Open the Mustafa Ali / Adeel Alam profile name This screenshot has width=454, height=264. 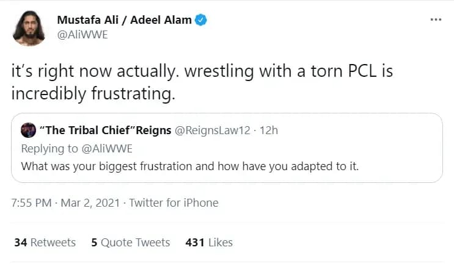tap(124, 20)
